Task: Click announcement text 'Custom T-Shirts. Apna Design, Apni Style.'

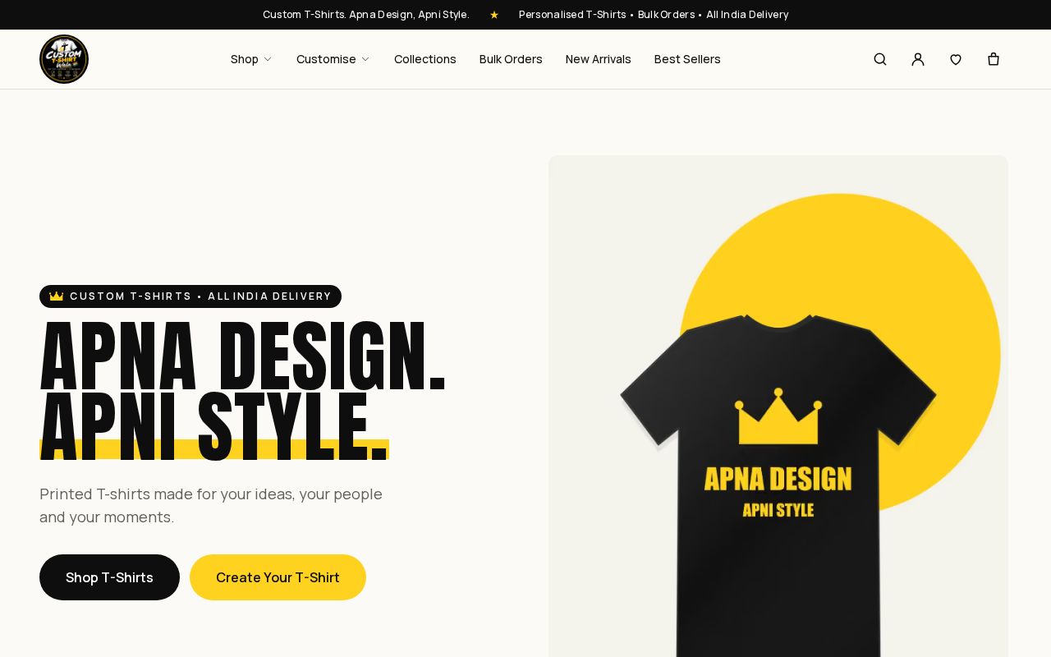Action: point(366,15)
